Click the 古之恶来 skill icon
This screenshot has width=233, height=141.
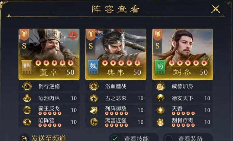(x=94, y=98)
